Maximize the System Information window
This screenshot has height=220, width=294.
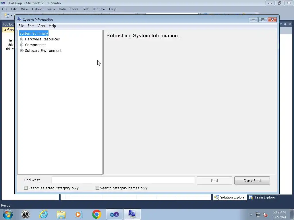[263, 20]
